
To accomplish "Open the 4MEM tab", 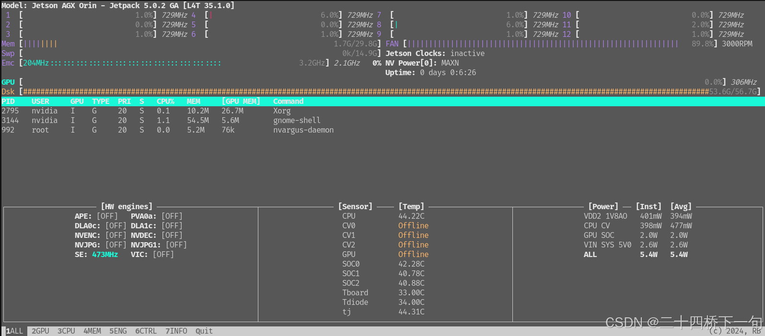I will [92, 331].
